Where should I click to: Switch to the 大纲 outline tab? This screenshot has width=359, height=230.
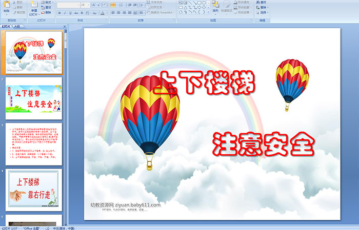tap(17, 27)
